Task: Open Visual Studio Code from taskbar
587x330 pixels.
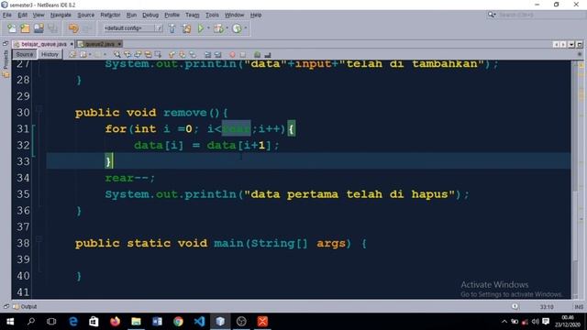Action: click(x=199, y=322)
